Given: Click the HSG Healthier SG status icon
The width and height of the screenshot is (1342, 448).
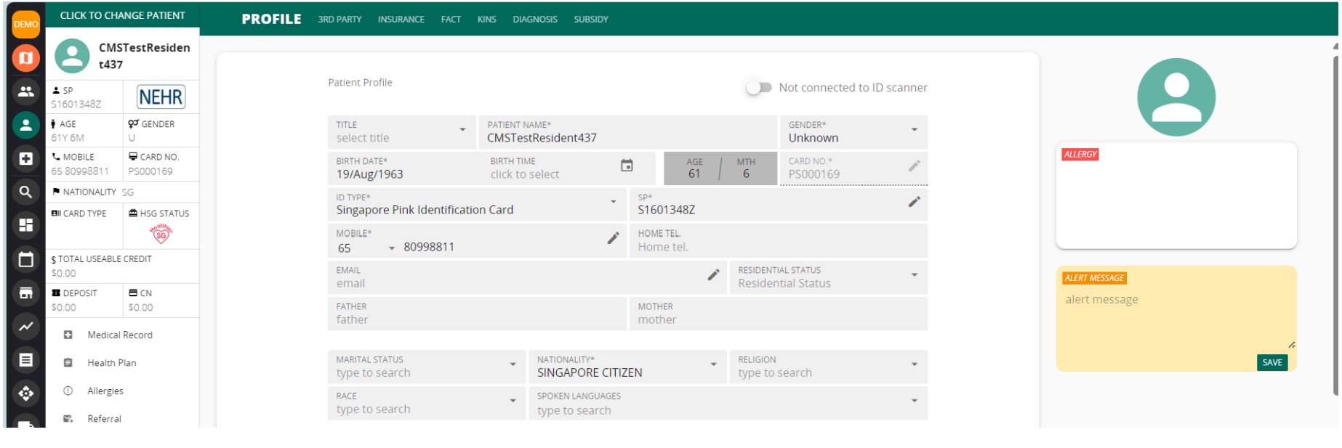Looking at the screenshot, I should pyautogui.click(x=161, y=233).
